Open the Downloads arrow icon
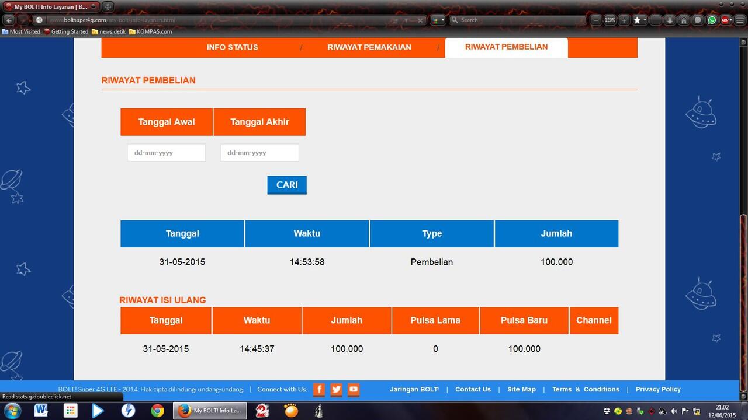Screen dimensions: 748x420 coord(670,20)
